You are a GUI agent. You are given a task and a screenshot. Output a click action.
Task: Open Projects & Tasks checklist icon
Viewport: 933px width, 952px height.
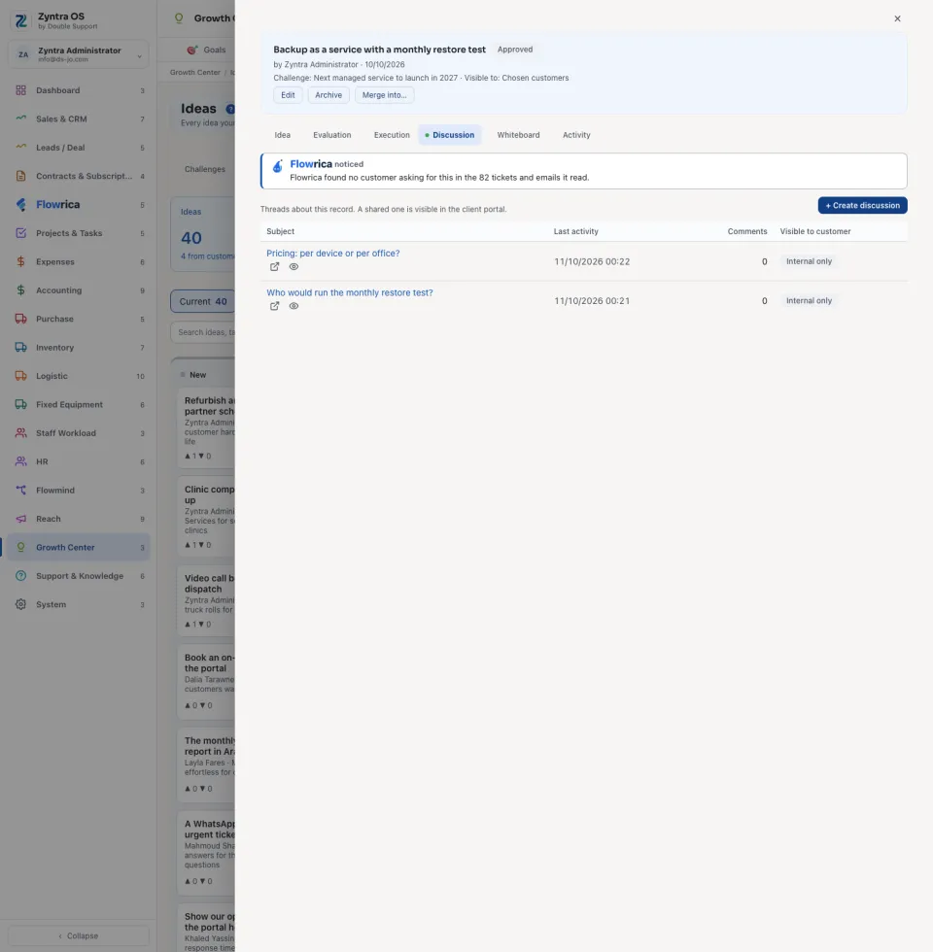20,233
